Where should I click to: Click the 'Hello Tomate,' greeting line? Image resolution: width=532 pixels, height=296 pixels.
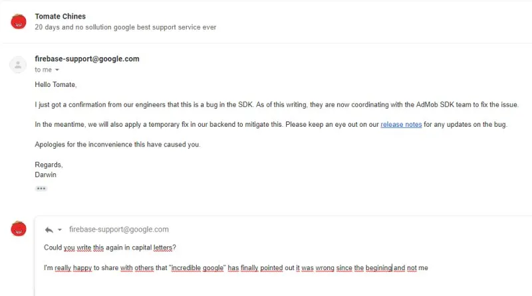tap(56, 85)
